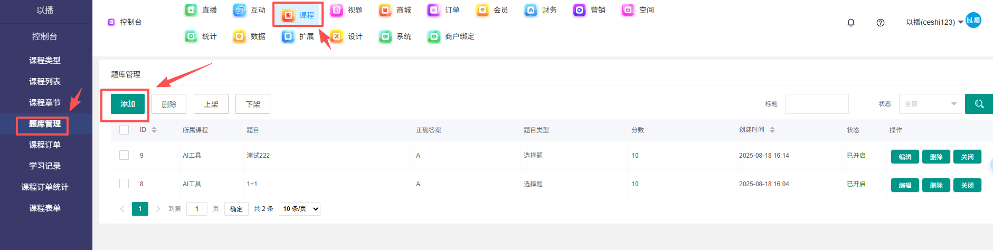Click the notification bell icon
Image resolution: width=993 pixels, height=250 pixels.
click(851, 23)
